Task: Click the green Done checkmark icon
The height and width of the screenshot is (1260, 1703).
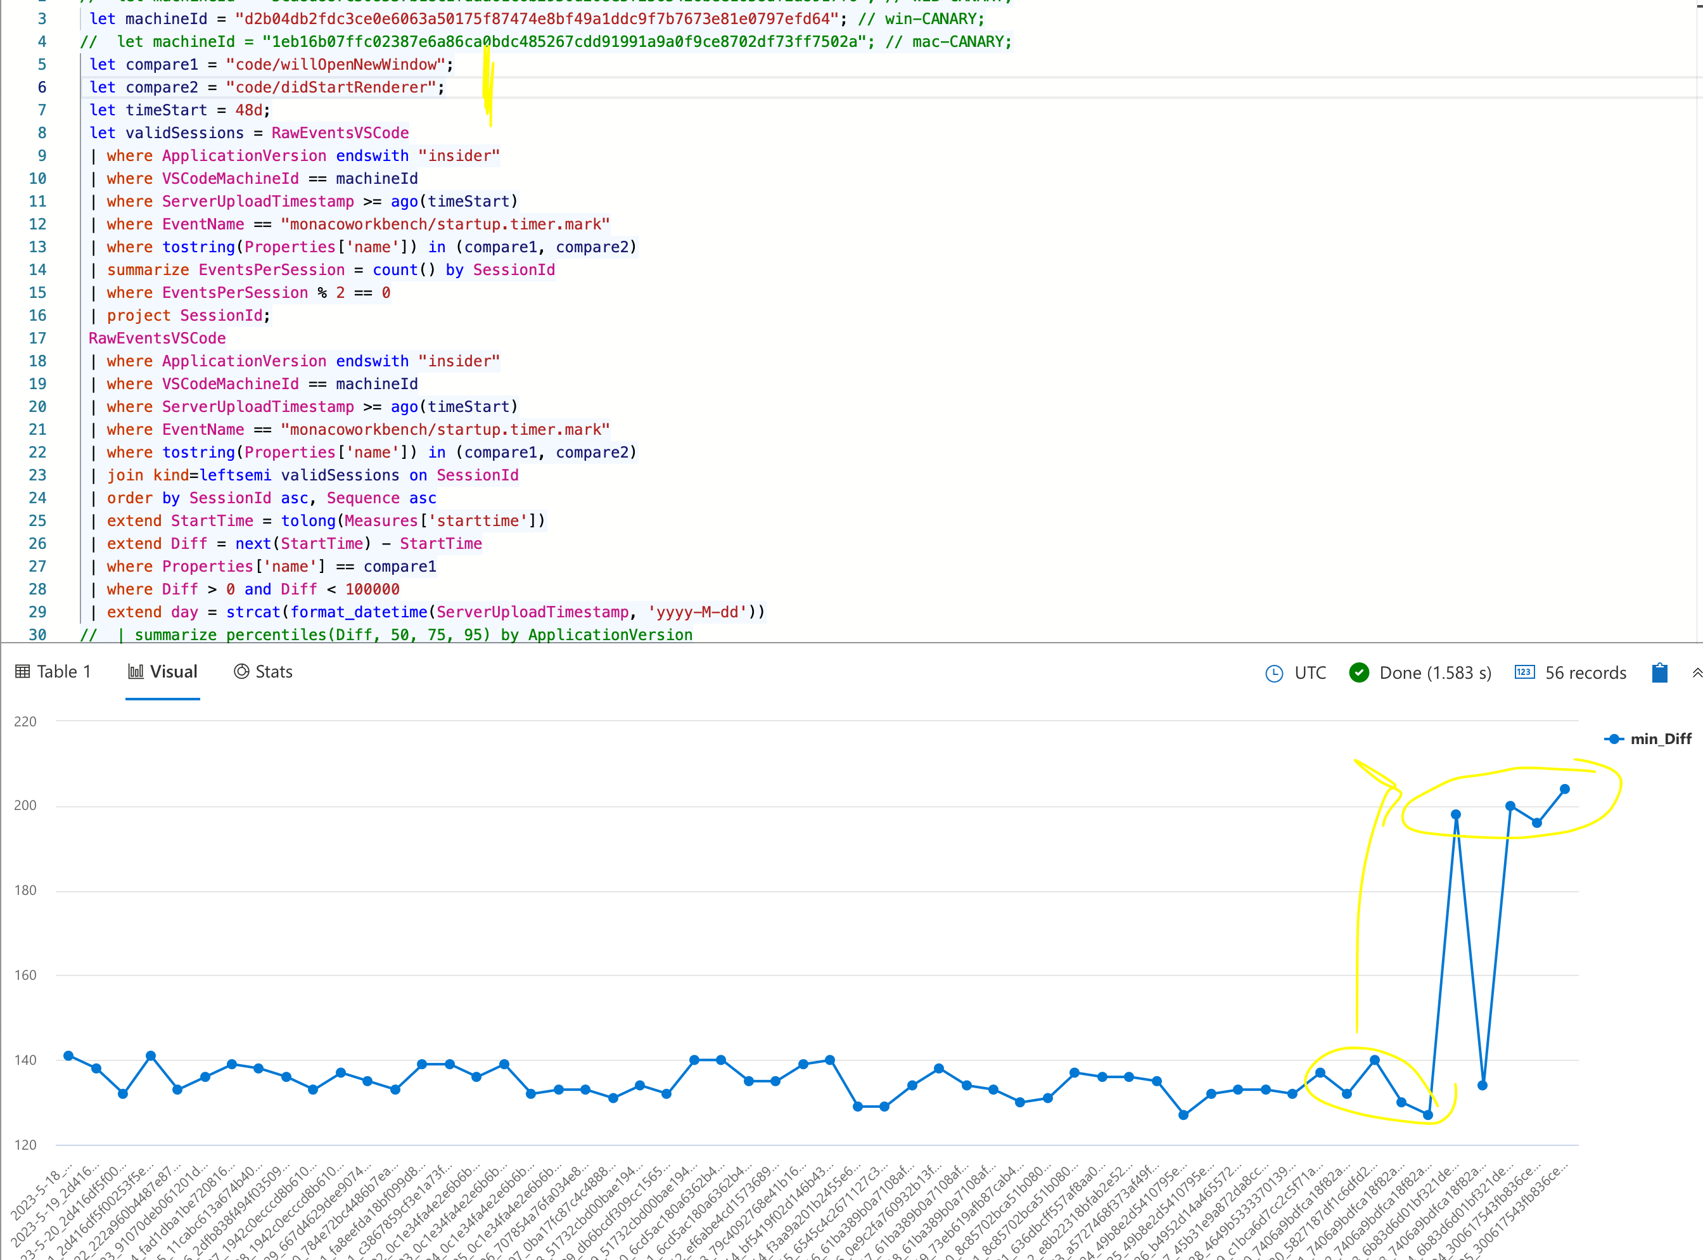Action: click(1360, 672)
